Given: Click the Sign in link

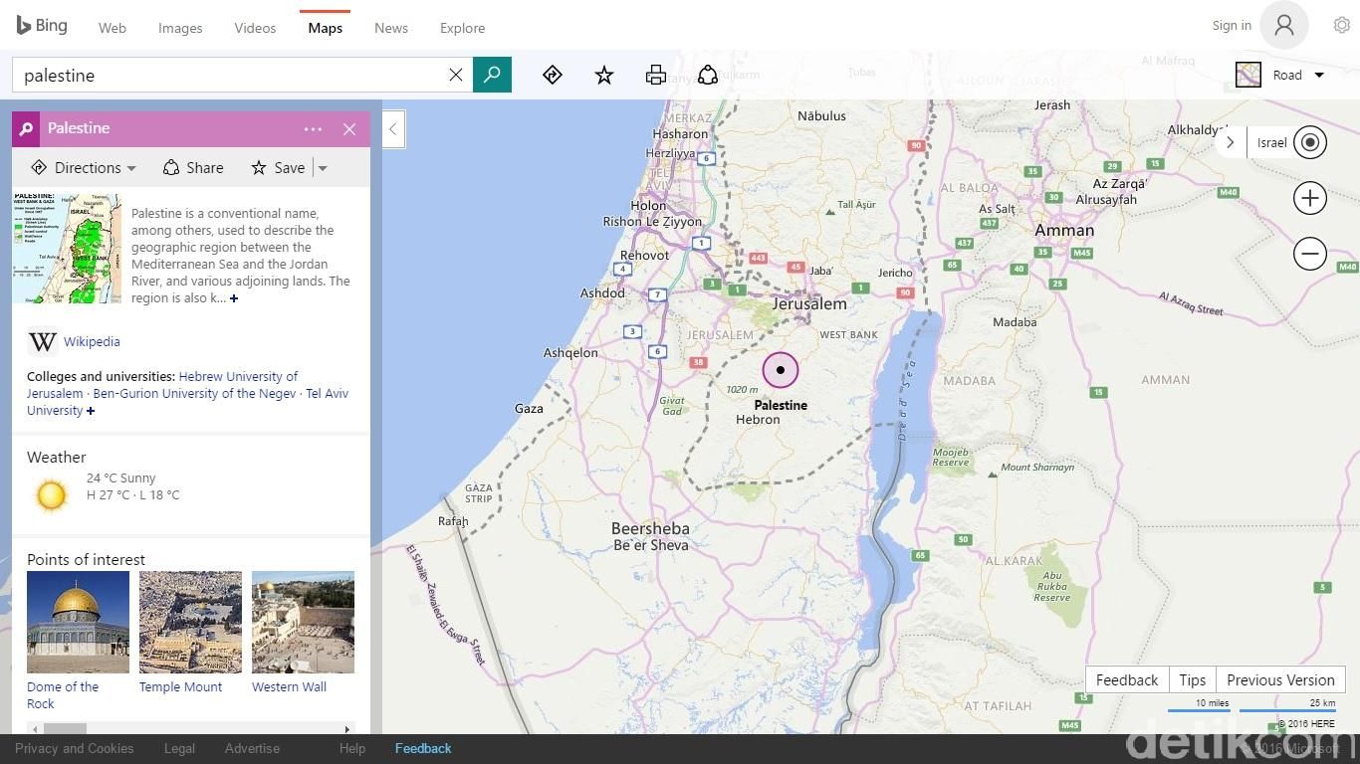Looking at the screenshot, I should tap(1232, 26).
